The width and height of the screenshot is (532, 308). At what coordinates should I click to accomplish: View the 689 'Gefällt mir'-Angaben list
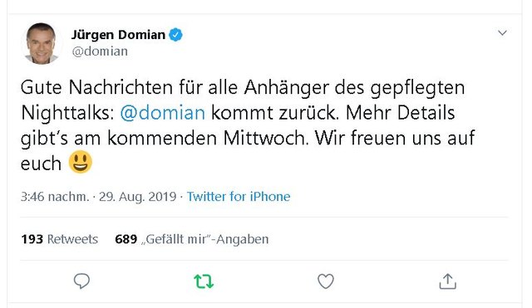(x=192, y=239)
